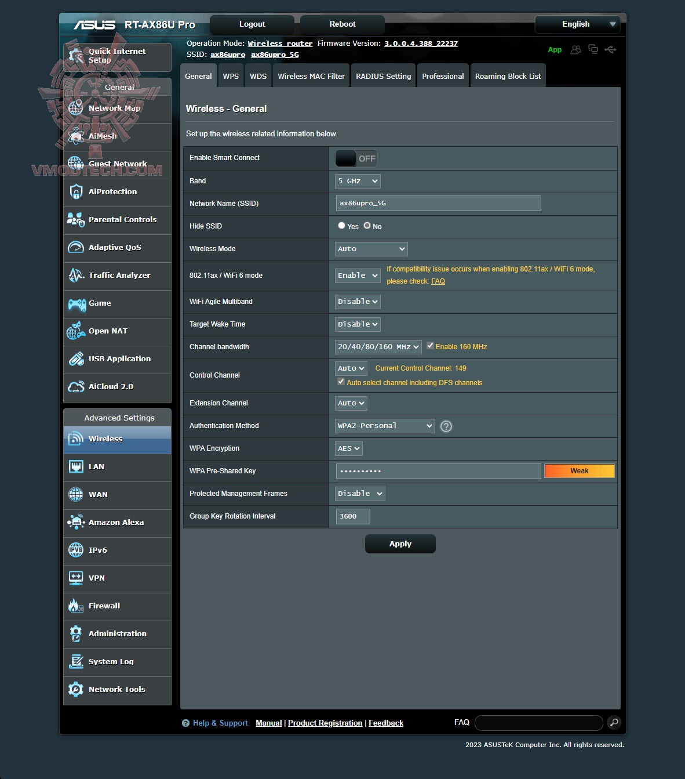Switch to the RADIUS Setting tab
This screenshot has height=779, width=685.
point(383,76)
